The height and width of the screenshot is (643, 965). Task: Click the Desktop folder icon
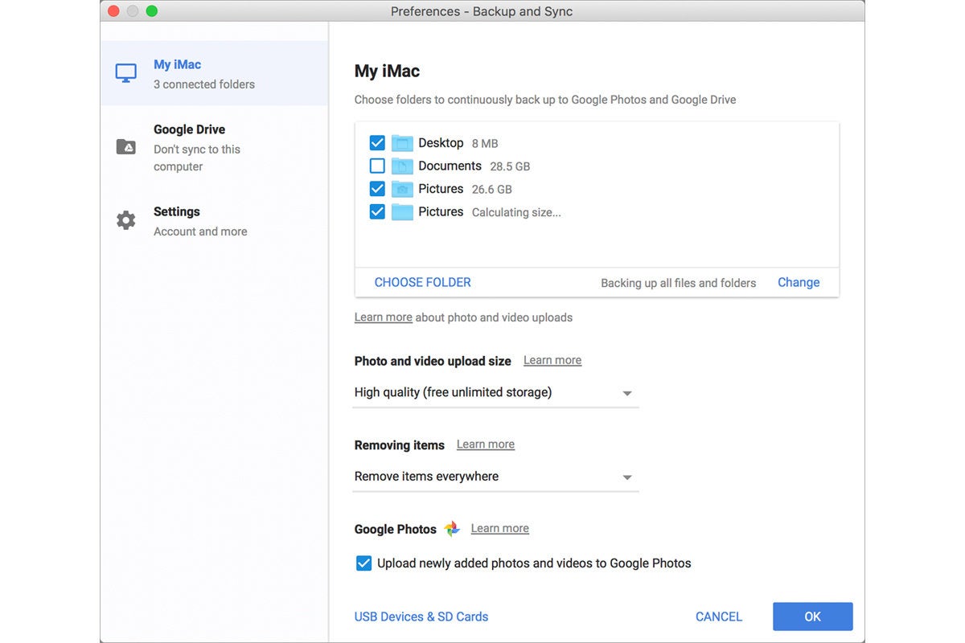[x=402, y=143]
